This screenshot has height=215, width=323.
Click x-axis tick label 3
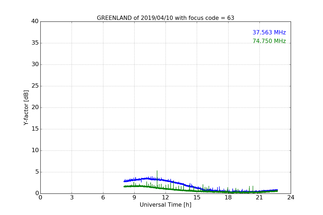click(72, 198)
